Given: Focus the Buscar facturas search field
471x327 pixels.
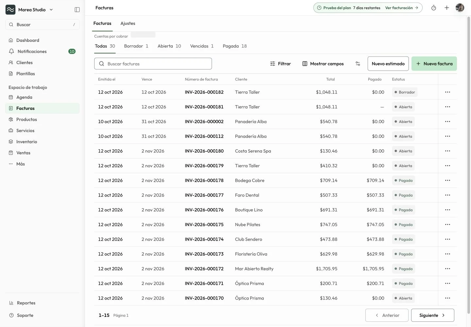Looking at the screenshot, I should pyautogui.click(x=153, y=64).
